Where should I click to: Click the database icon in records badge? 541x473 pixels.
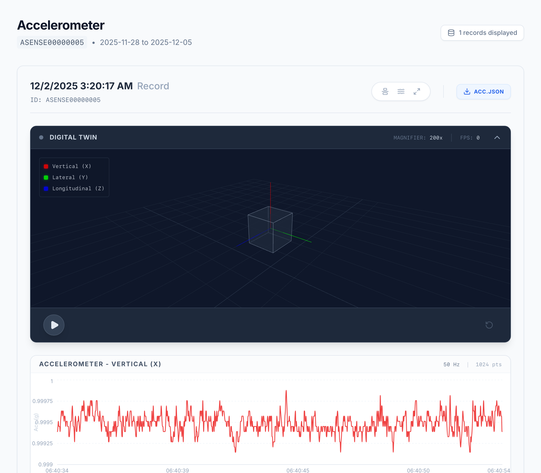click(x=451, y=33)
